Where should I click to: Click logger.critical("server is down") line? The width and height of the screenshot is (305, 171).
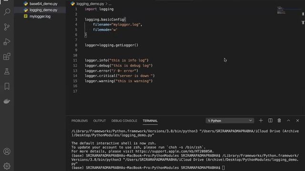pos(120,76)
